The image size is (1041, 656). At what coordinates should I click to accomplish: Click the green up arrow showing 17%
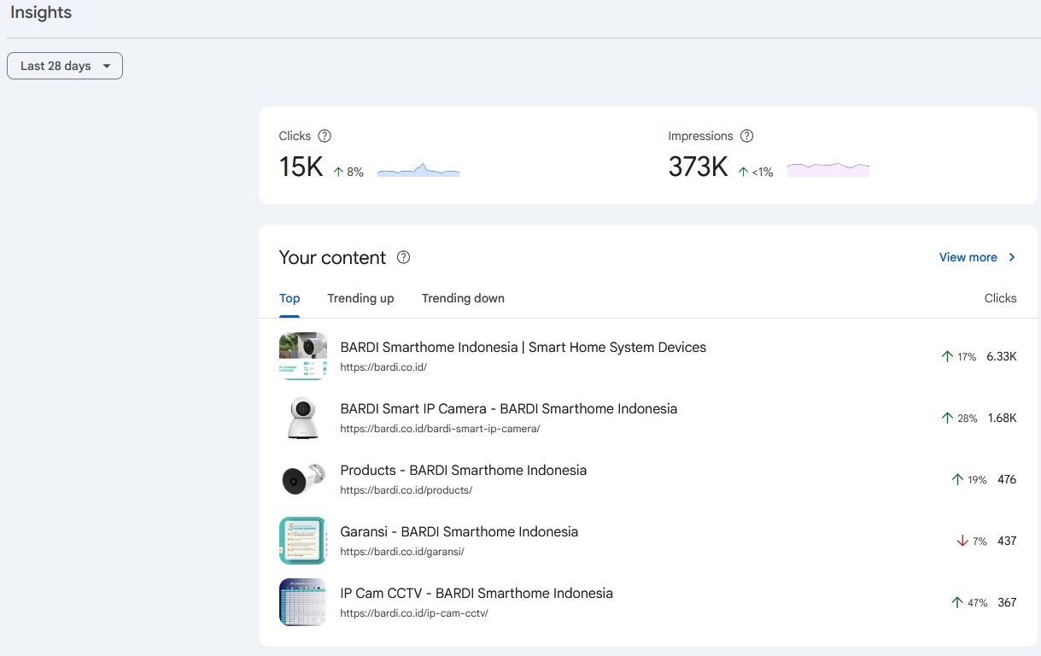(946, 356)
